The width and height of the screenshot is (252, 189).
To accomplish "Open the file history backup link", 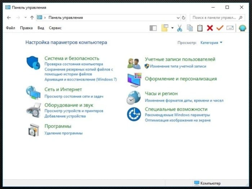I will pyautogui.click(x=79, y=72).
